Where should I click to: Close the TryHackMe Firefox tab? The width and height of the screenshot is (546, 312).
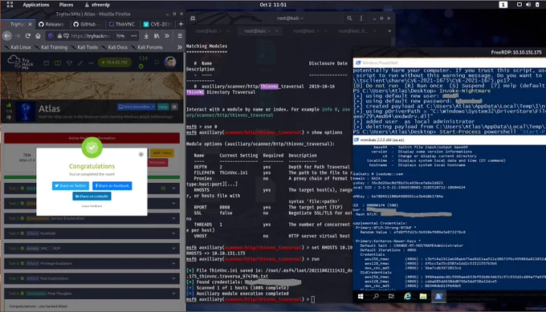click(x=30, y=24)
